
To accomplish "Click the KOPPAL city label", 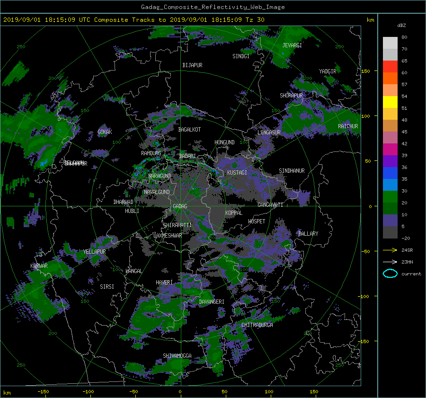I will pyautogui.click(x=234, y=213).
